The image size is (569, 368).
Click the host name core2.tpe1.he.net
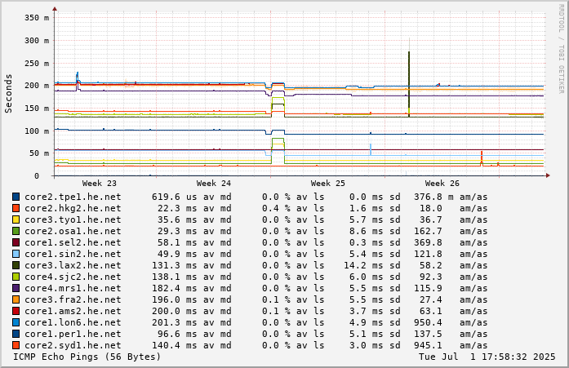click(73, 197)
